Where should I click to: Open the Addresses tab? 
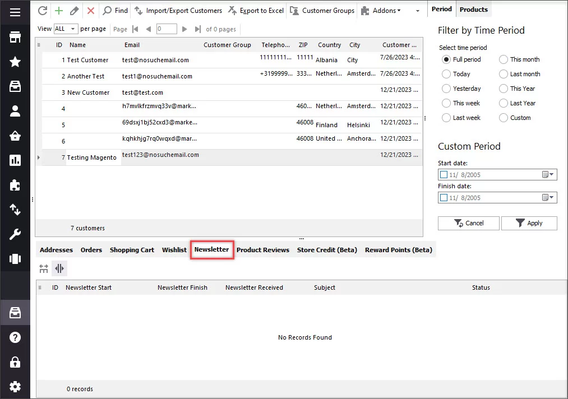[x=56, y=250]
